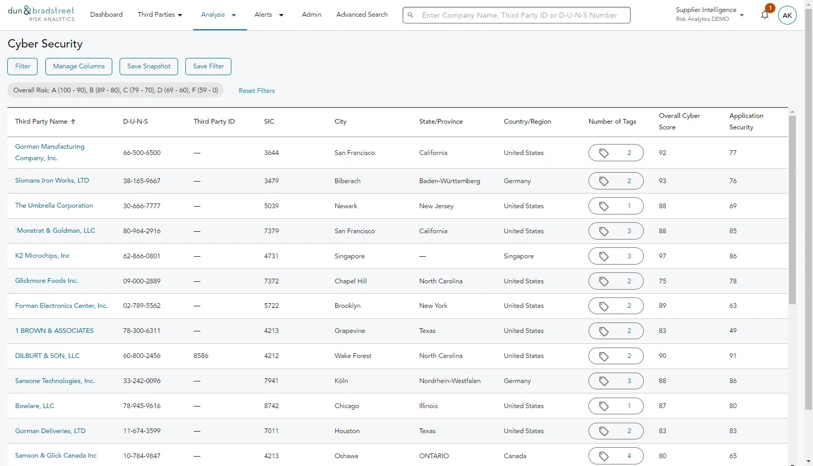Screen dimensions: 813x466
Task: Open Advanced Search
Action: (x=362, y=15)
